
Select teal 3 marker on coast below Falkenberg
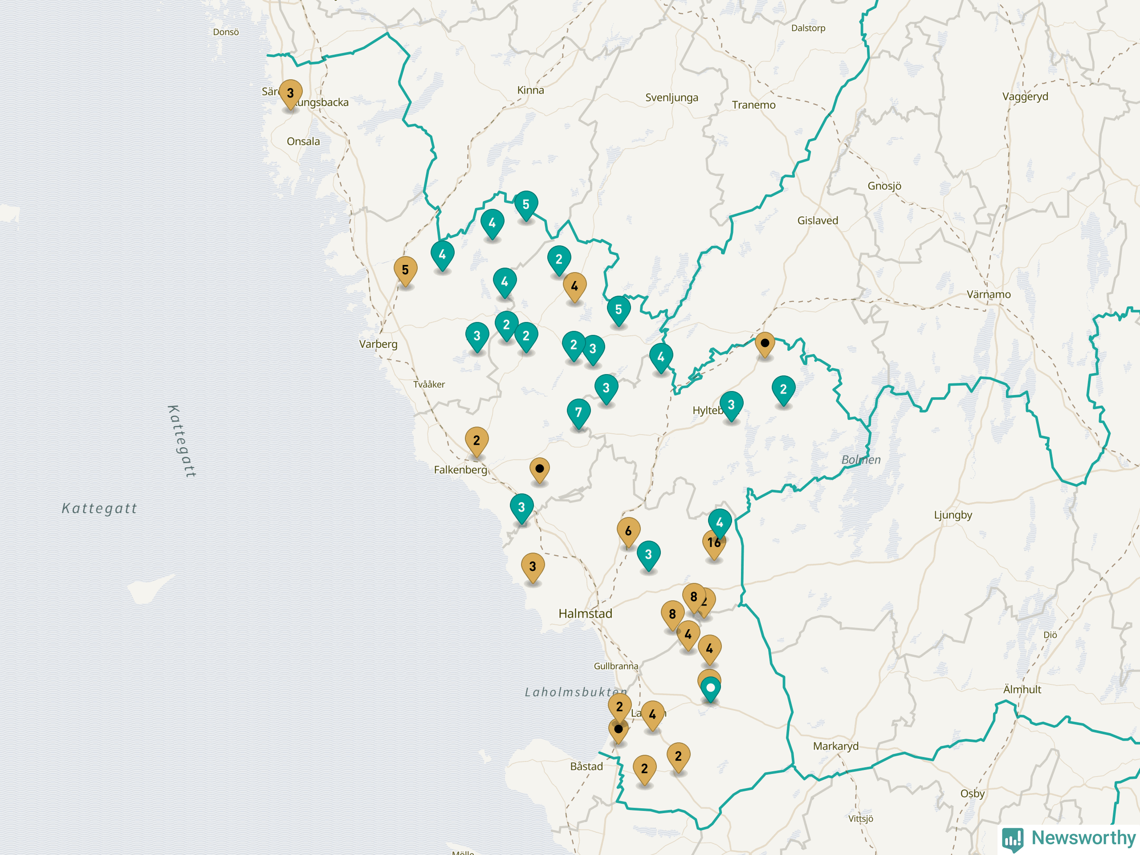[521, 507]
